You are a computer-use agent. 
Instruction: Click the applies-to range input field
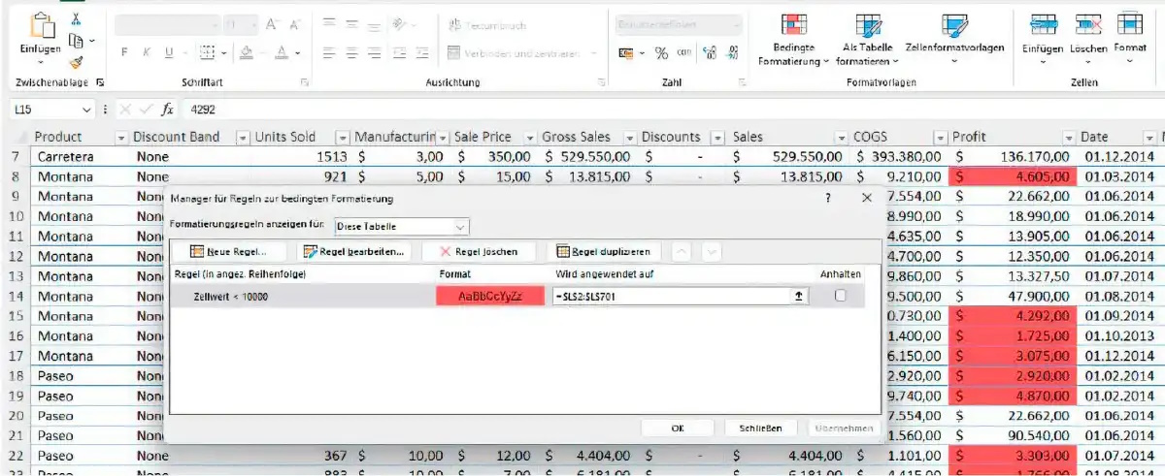(x=670, y=297)
